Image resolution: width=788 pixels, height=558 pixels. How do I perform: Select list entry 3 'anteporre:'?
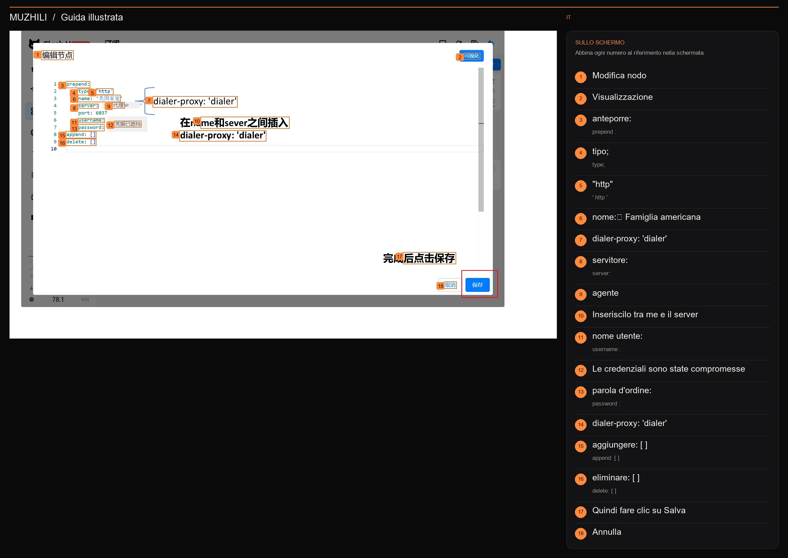(672, 127)
